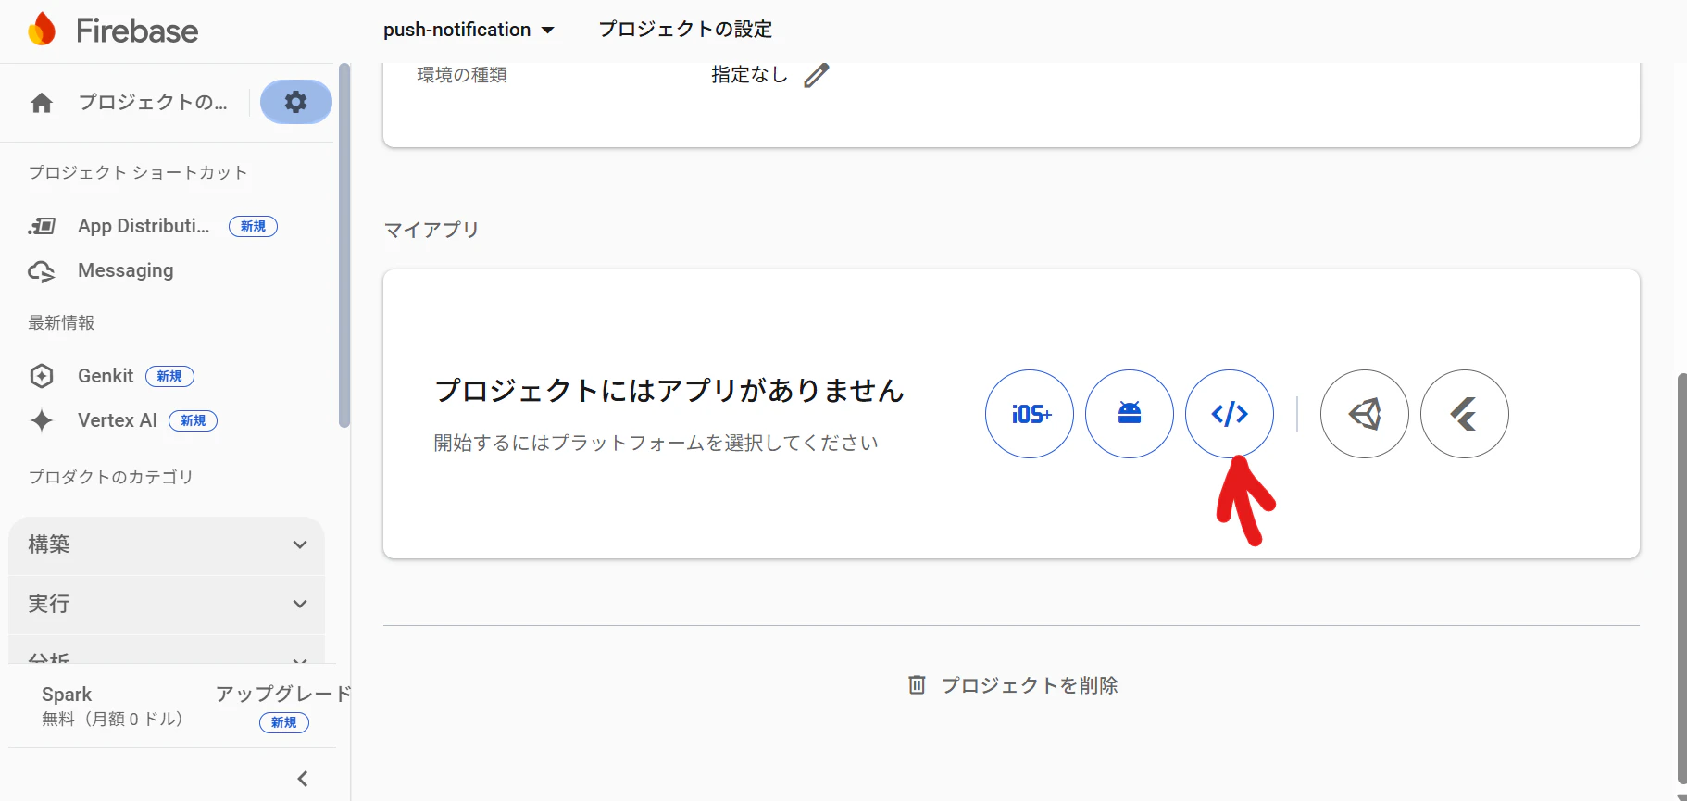Viewport: 1687px width, 801px height.
Task: Click the Firebase wordmark
Action: click(137, 31)
